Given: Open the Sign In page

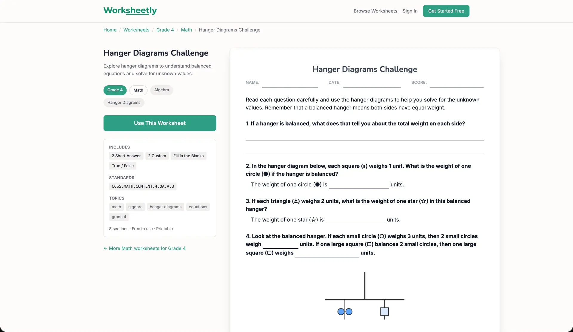Looking at the screenshot, I should [410, 11].
